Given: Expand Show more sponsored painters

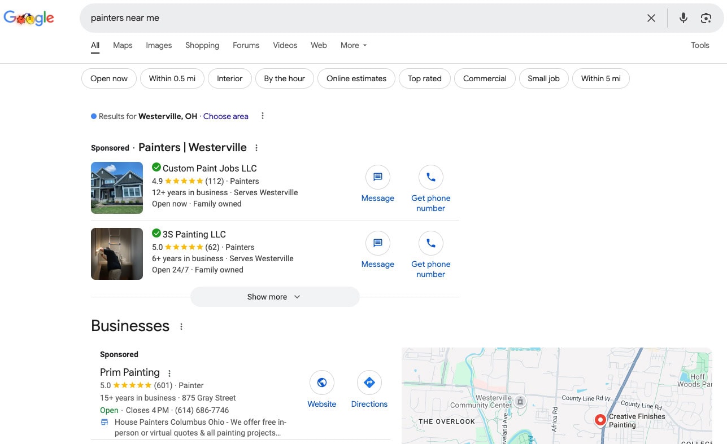Looking at the screenshot, I should pyautogui.click(x=275, y=296).
